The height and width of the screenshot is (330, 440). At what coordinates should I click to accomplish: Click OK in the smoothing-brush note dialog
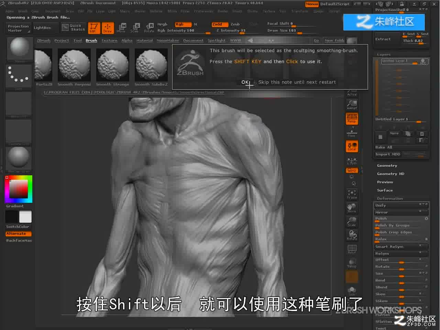click(245, 82)
